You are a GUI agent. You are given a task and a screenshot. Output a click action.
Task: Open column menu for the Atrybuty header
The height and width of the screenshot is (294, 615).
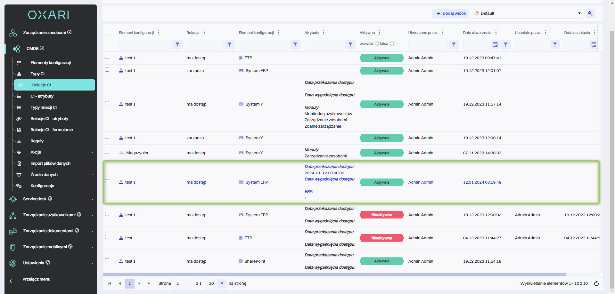point(324,33)
